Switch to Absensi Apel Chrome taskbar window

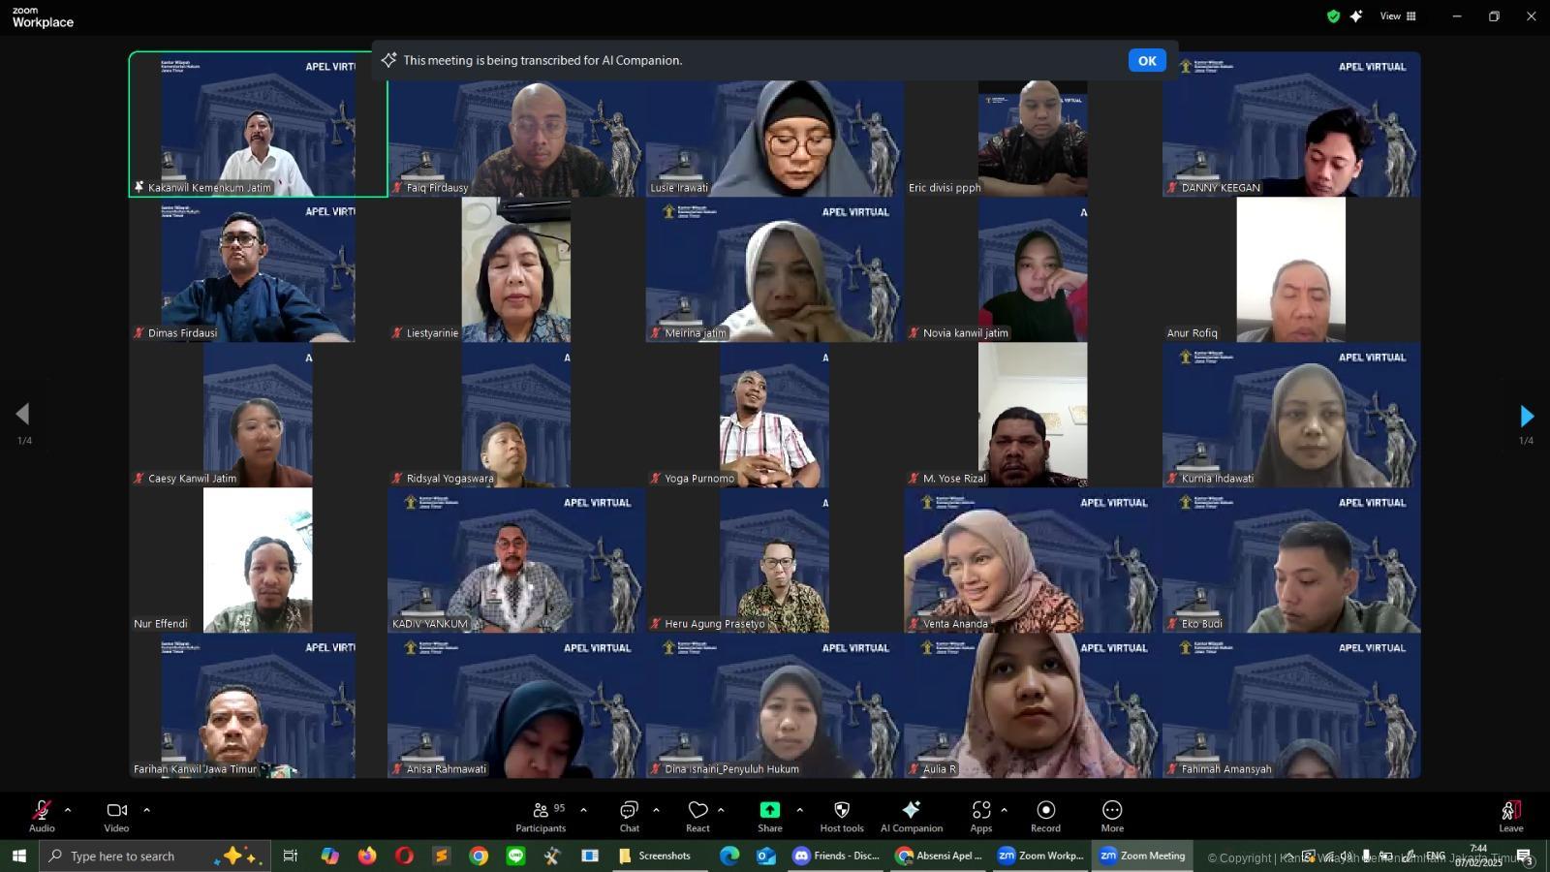[940, 856]
